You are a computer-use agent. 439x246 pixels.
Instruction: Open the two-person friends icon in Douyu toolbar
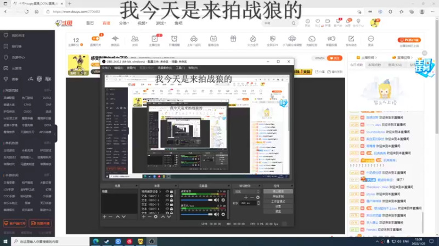[134, 39]
